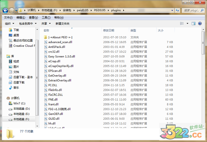The image size is (207, 142).
Task: Open address bar history dropdown arrow
Action: (x=172, y=10)
